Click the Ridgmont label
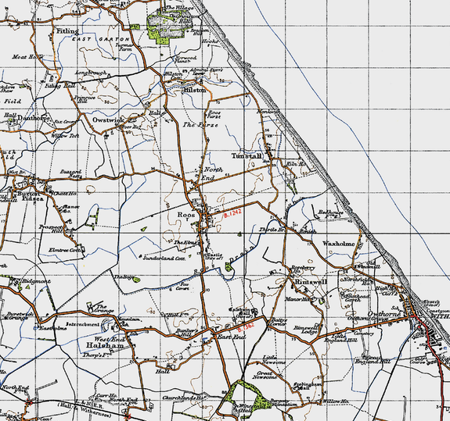Image resolution: width=450 pixels, height=421 pixels. pyautogui.click(x=36, y=281)
